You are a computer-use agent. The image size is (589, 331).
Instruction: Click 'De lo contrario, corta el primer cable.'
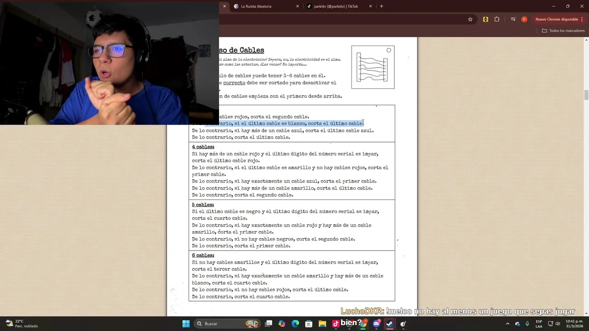point(241,246)
